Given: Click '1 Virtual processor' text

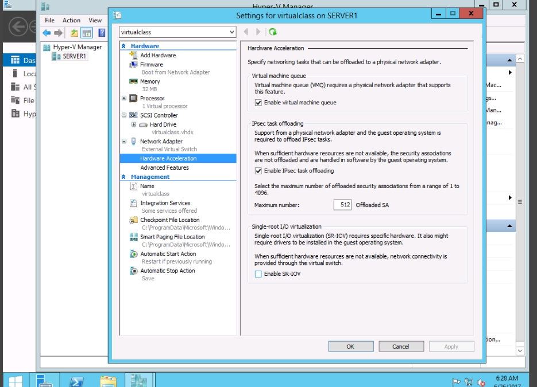Looking at the screenshot, I should pos(165,106).
